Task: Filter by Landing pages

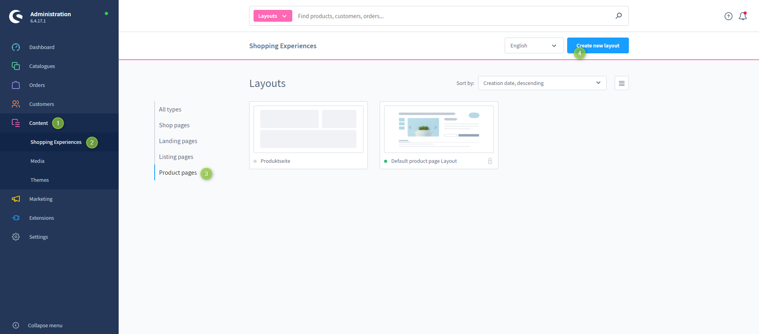Action: pos(178,141)
